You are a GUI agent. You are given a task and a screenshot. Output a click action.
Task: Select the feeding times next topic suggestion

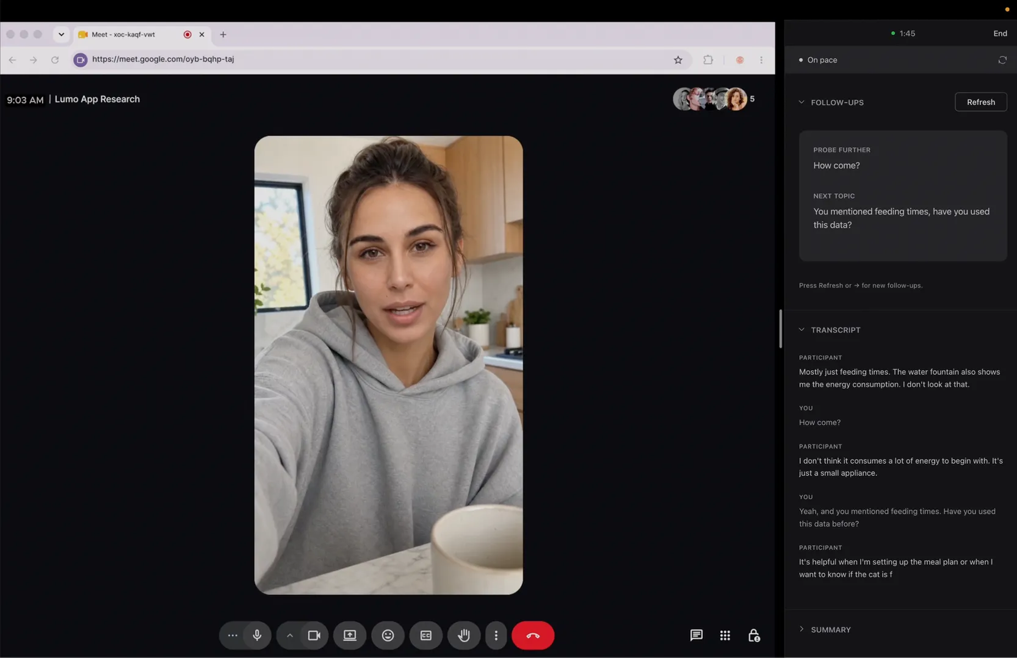[x=902, y=218]
